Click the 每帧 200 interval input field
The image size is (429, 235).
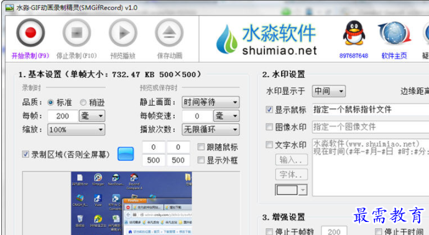(x=63, y=116)
